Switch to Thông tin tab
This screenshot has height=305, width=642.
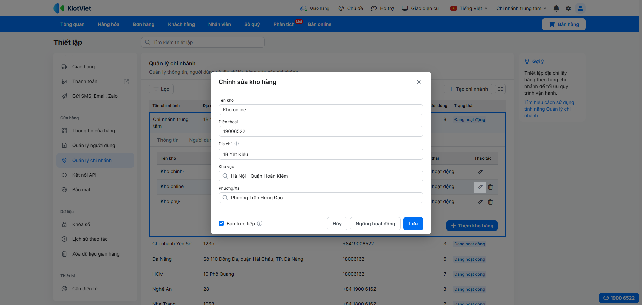click(x=168, y=140)
